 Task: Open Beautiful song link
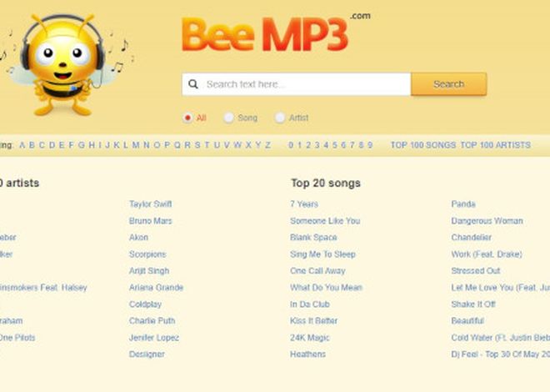point(467,321)
